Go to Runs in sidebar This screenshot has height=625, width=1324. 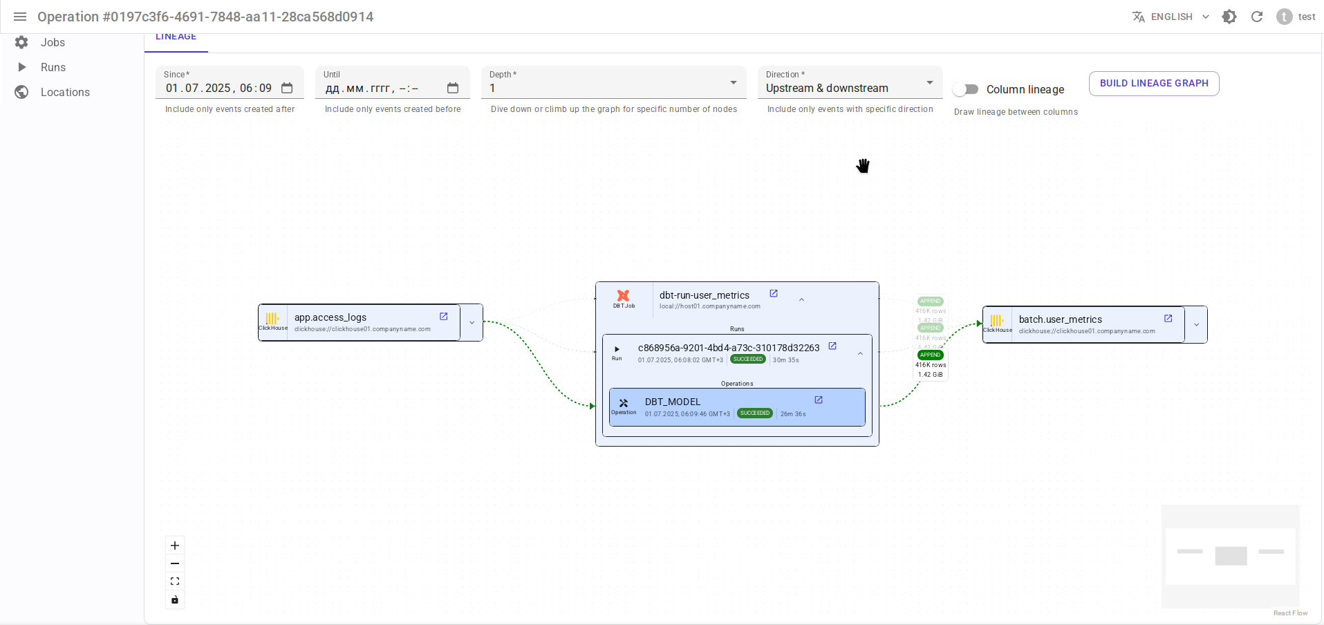(x=53, y=67)
